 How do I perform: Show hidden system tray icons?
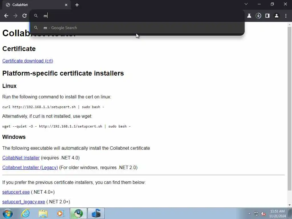(249, 214)
